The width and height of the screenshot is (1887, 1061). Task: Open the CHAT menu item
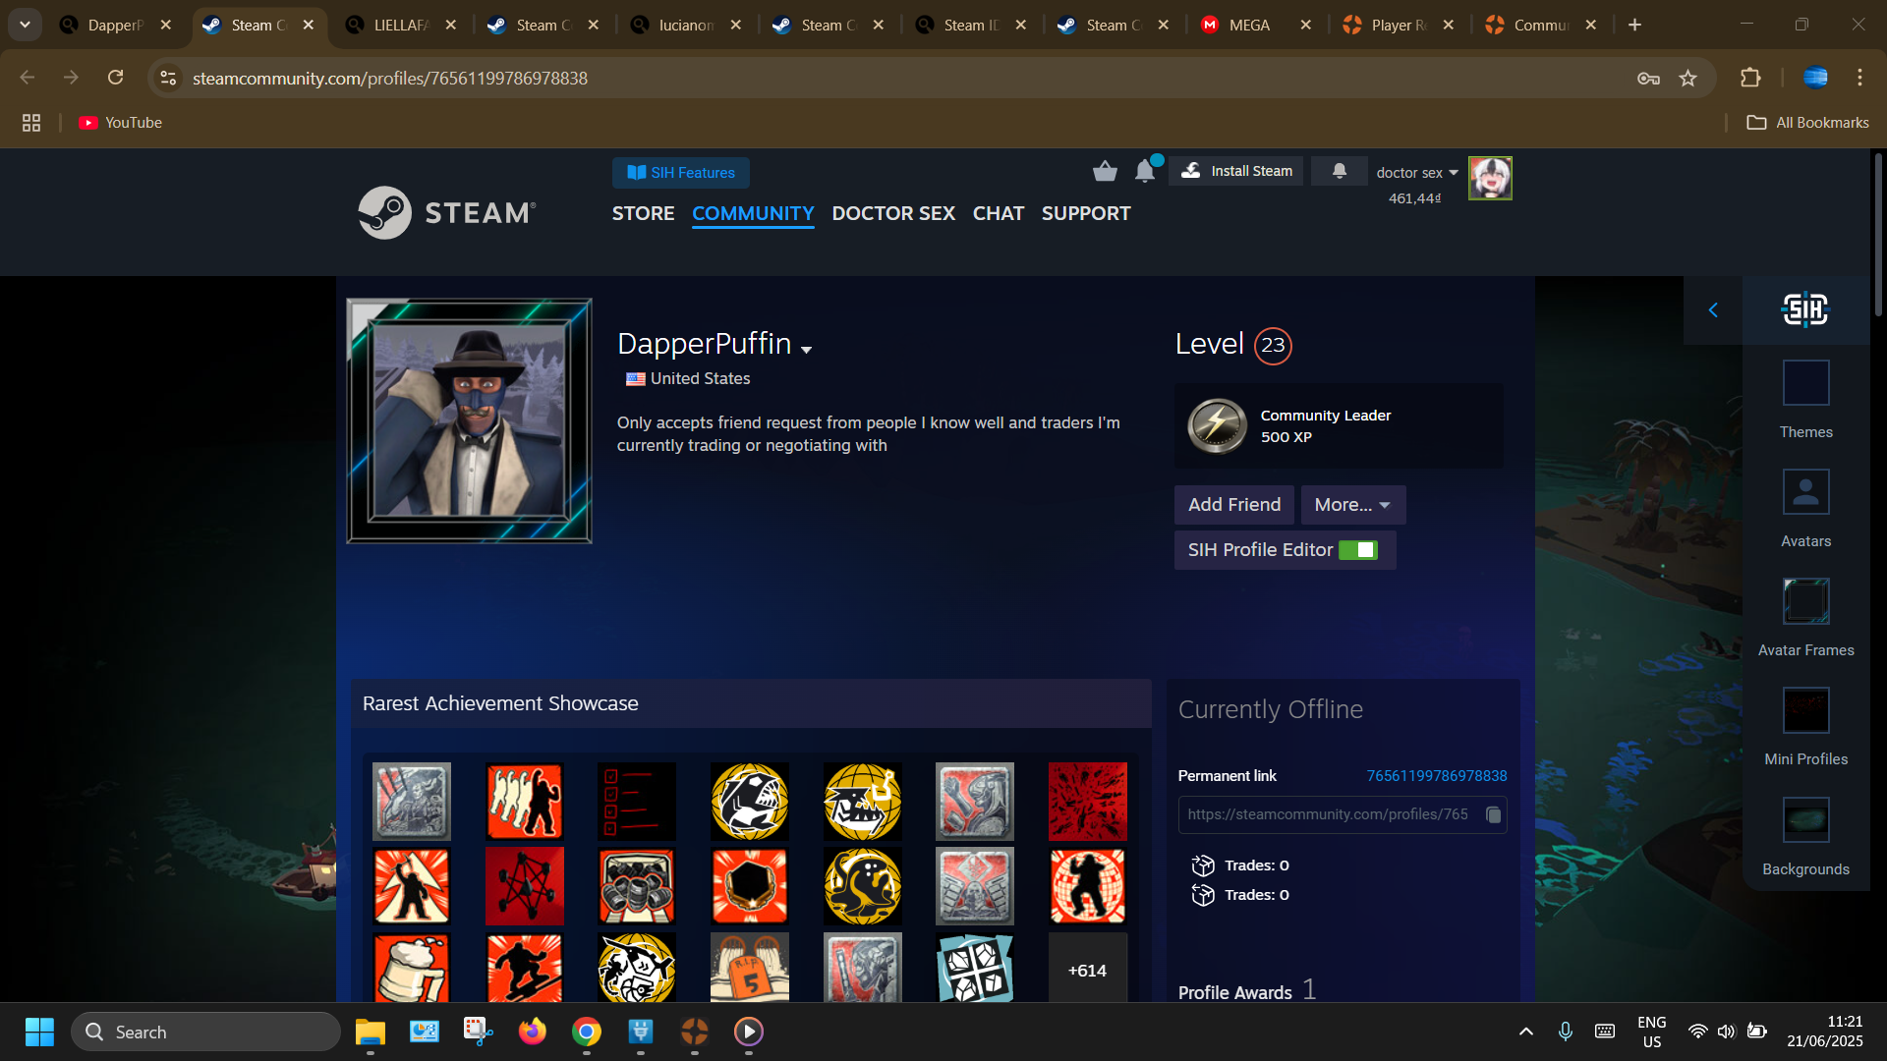point(999,213)
